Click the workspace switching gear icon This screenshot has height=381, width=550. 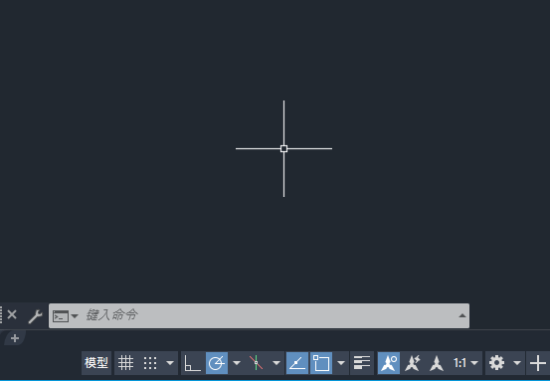tap(496, 363)
